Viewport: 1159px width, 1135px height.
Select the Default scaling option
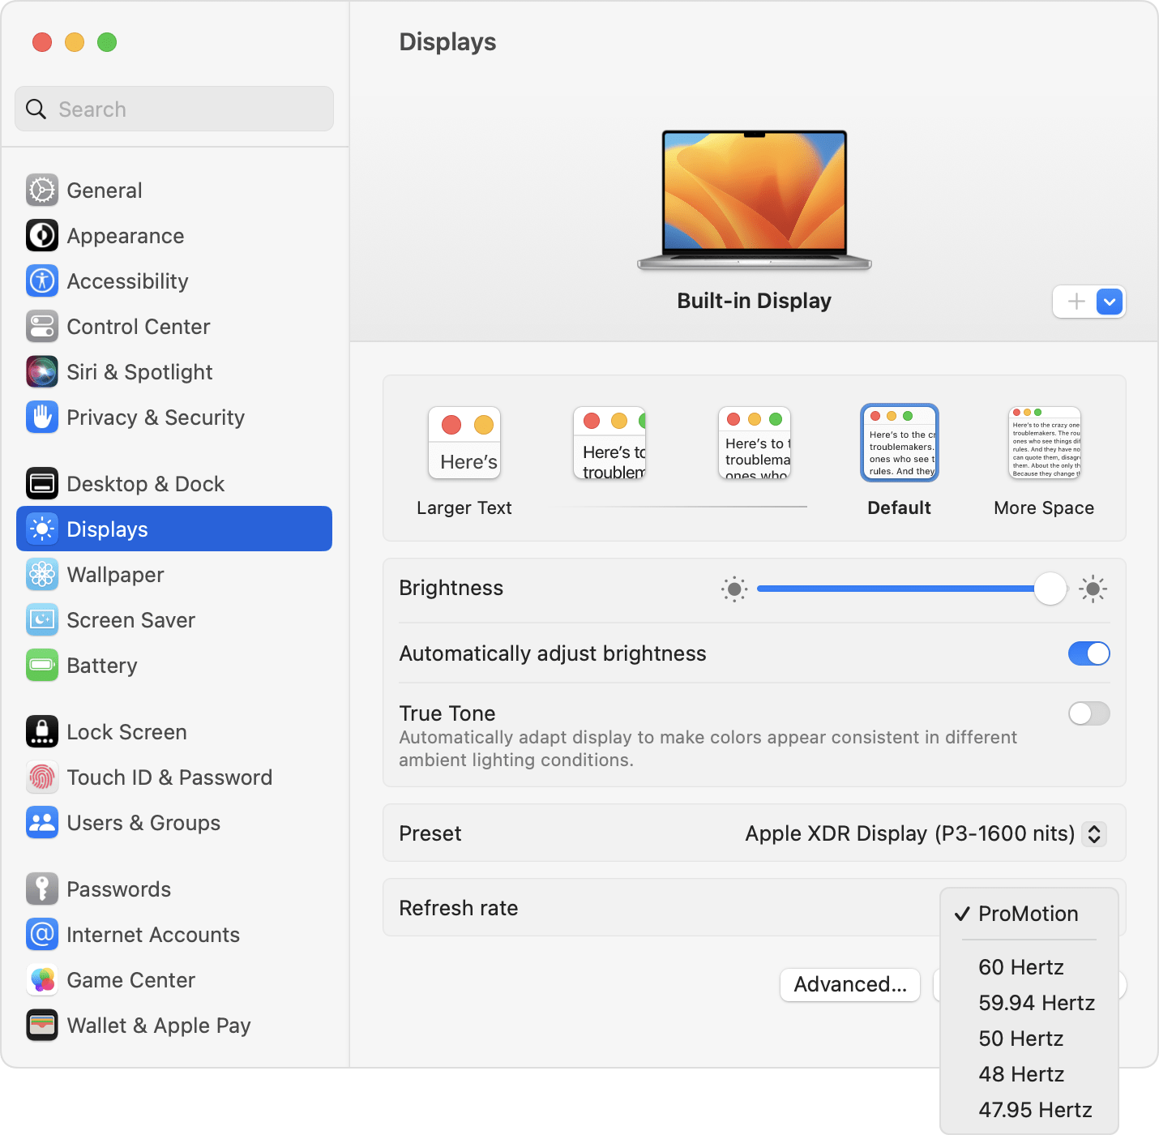[899, 443]
